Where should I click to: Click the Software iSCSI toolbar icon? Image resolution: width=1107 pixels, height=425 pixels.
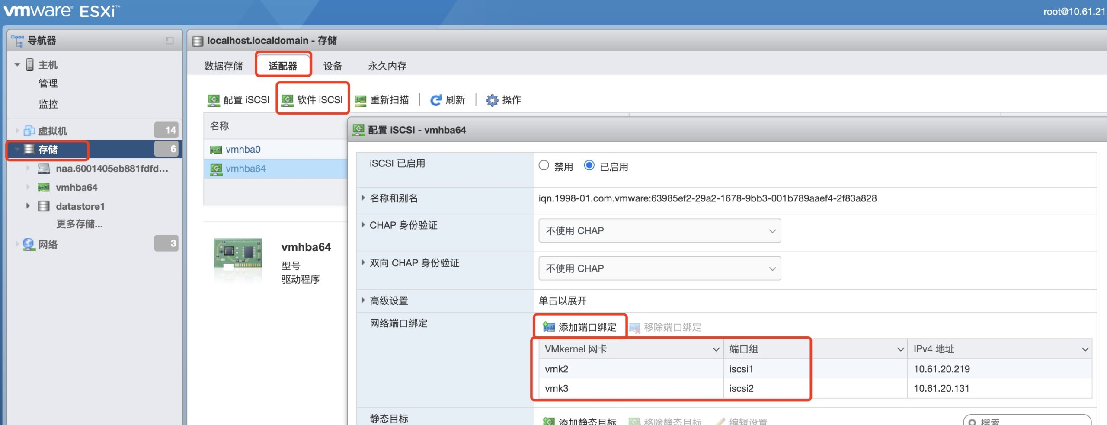tap(287, 100)
